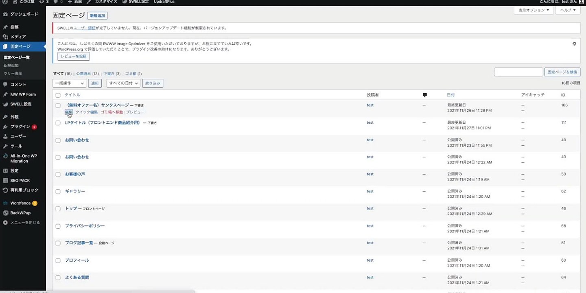Image resolution: width=586 pixels, height=293 pixels.
Task: Check the サンクスページ row checkbox
Action: pos(58,105)
